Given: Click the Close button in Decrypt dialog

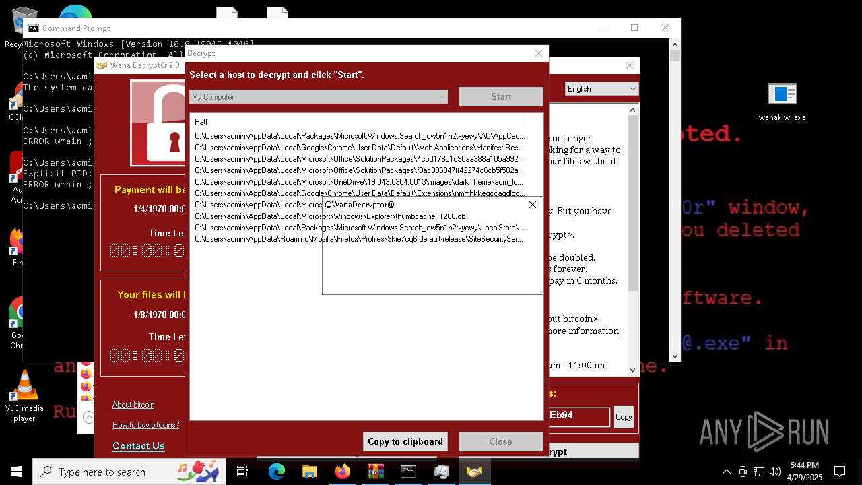Looking at the screenshot, I should [500, 441].
